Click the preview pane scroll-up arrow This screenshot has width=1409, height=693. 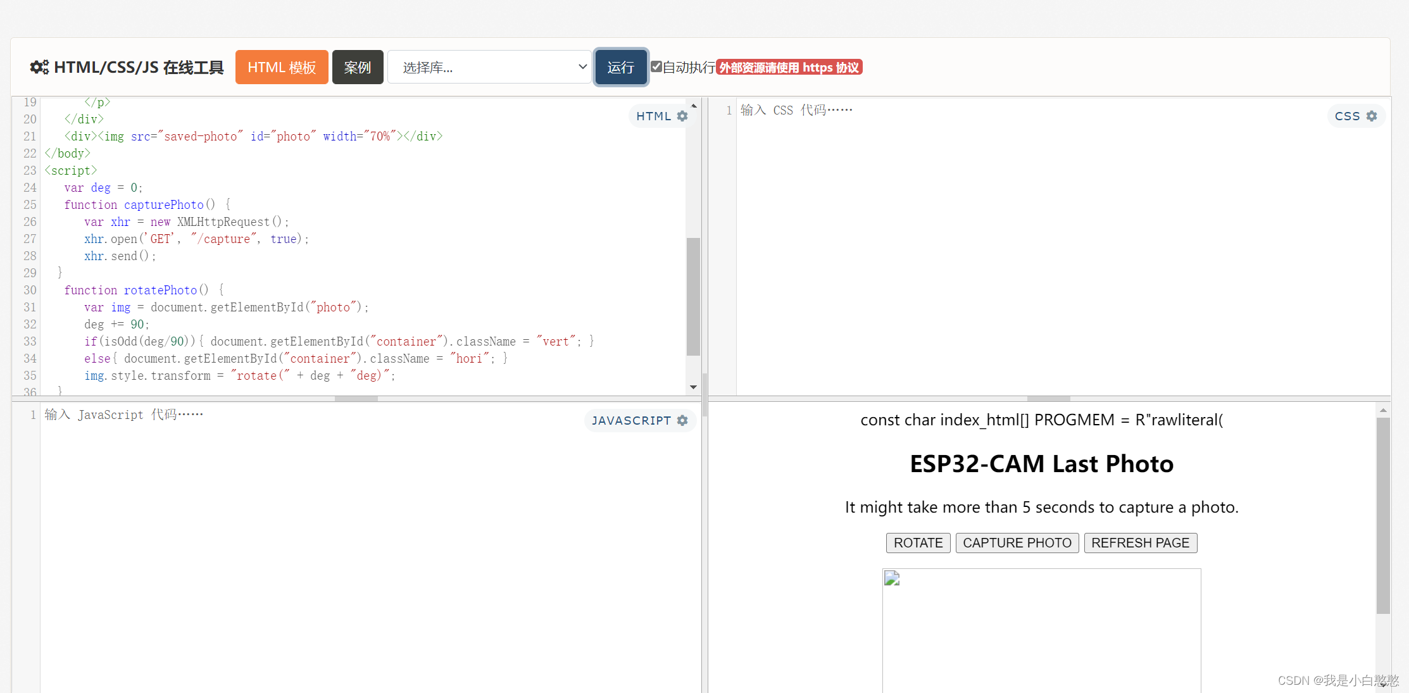(1383, 410)
